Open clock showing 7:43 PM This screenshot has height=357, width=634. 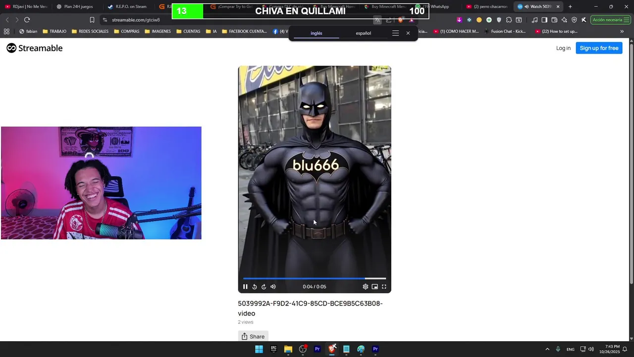pyautogui.click(x=609, y=349)
